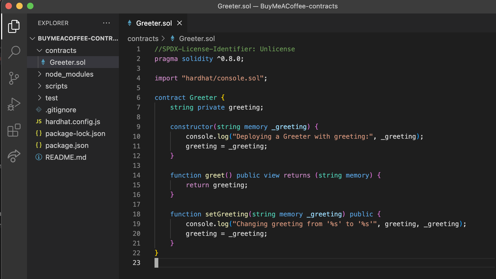Close the Greeter.sol editor tab
This screenshot has height=279, width=496.
pos(179,23)
